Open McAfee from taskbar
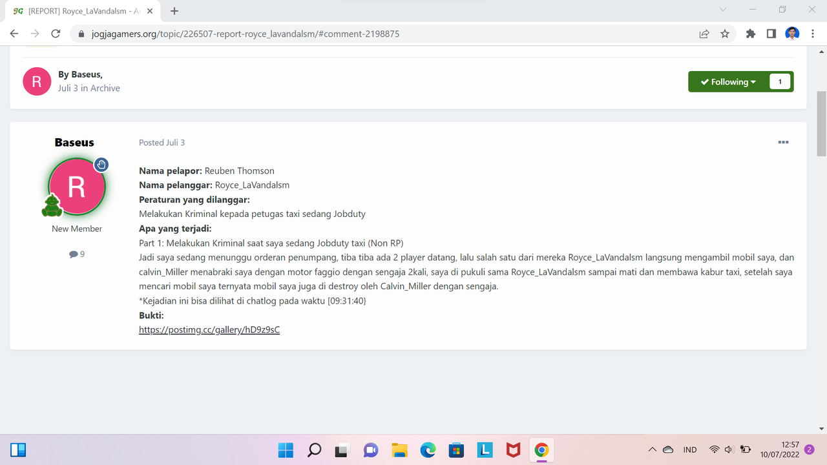The image size is (827, 465). pos(513,449)
